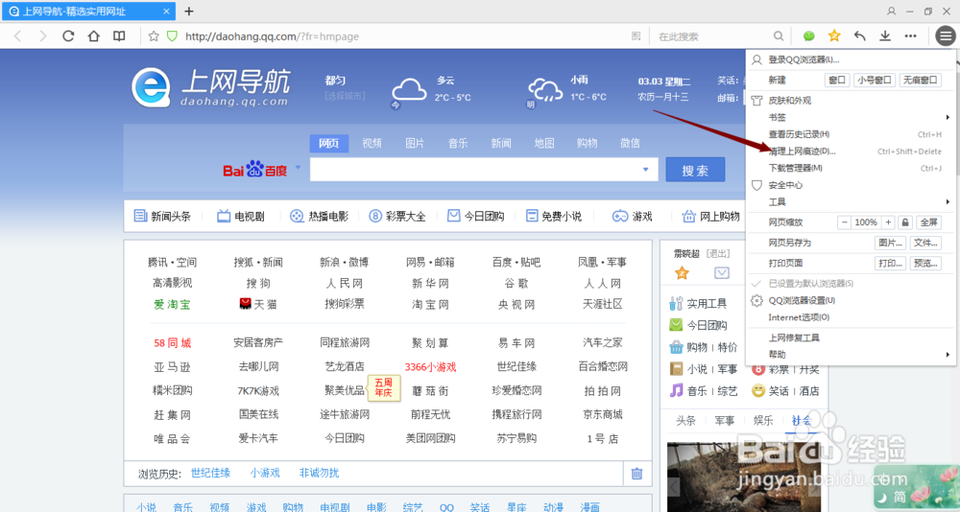Open 下载管理器 menu entry

click(x=851, y=168)
